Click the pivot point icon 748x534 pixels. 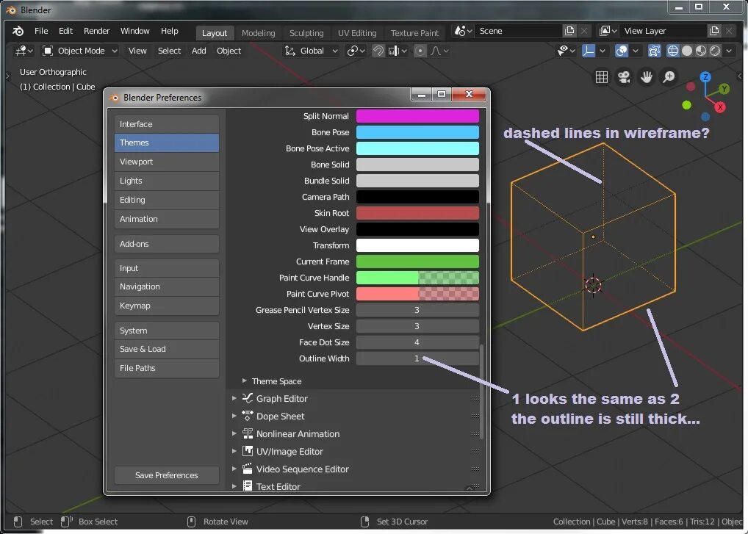pos(356,51)
